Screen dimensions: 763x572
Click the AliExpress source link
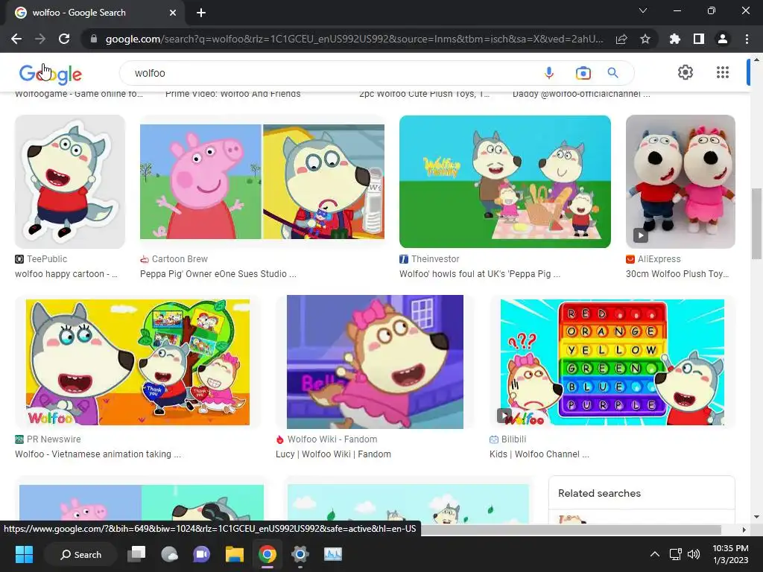pos(653,258)
